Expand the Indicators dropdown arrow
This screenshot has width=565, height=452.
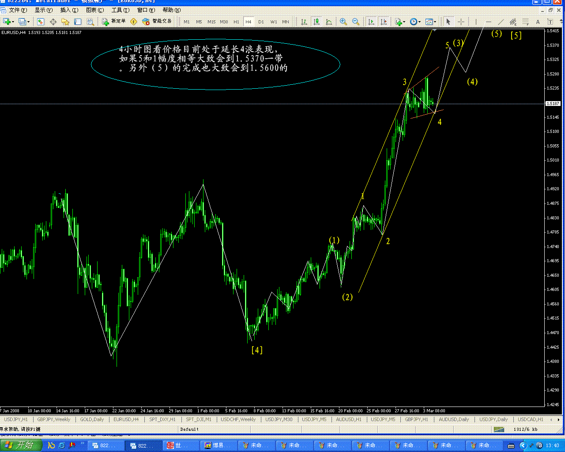404,22
